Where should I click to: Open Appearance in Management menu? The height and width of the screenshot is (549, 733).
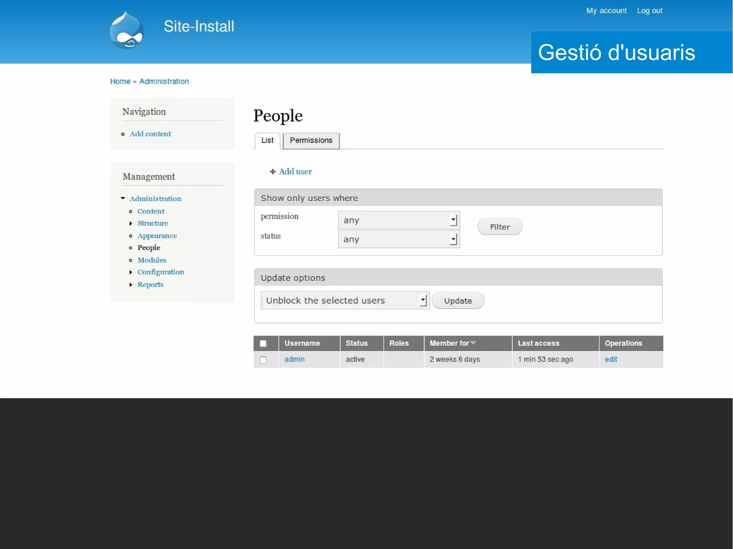pyautogui.click(x=157, y=236)
